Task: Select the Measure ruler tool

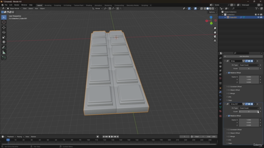Action: pos(4,53)
